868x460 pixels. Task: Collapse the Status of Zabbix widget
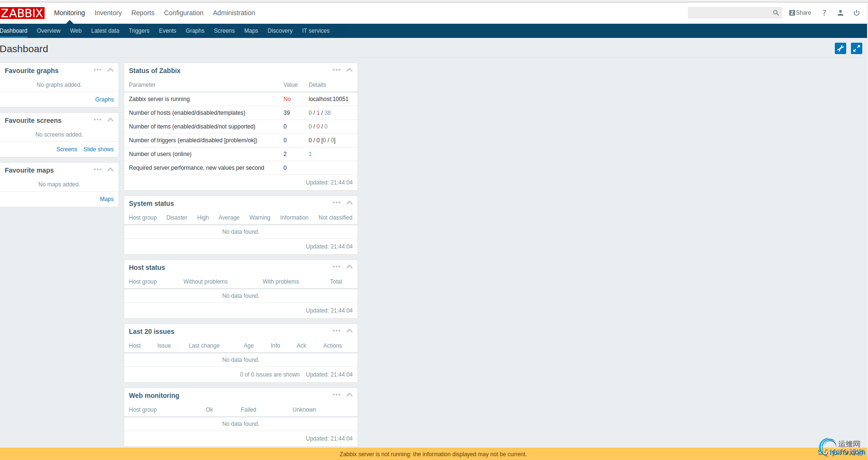tap(349, 70)
